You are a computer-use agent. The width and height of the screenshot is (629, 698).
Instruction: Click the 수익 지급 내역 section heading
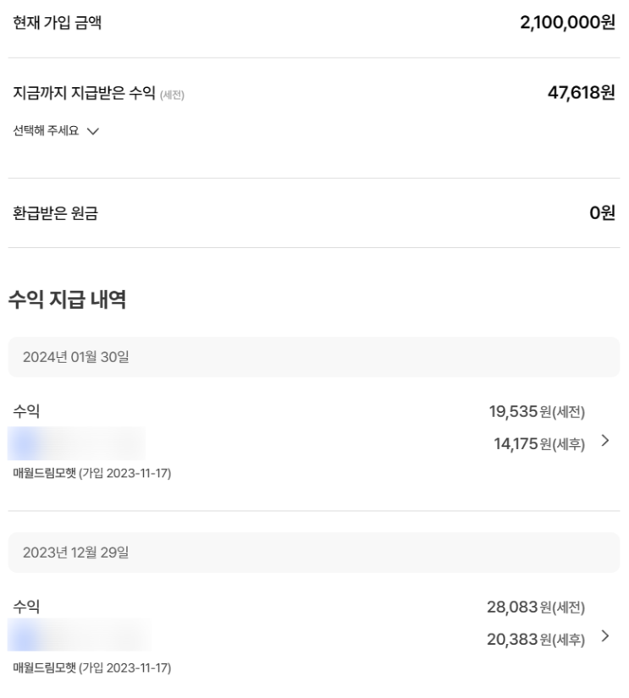[x=67, y=300]
